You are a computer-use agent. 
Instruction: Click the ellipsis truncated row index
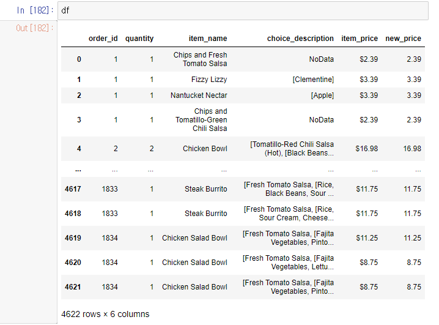click(78, 170)
